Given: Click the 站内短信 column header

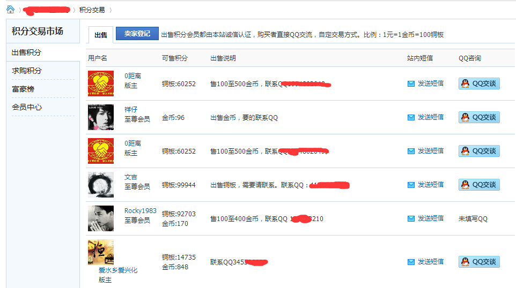Looking at the screenshot, I should [419, 58].
